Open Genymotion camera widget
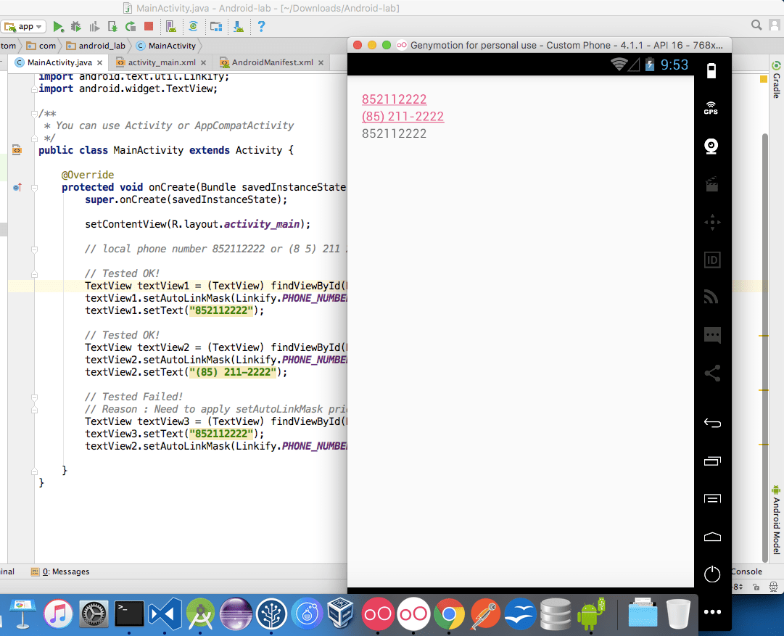The height and width of the screenshot is (636, 784). point(711,146)
